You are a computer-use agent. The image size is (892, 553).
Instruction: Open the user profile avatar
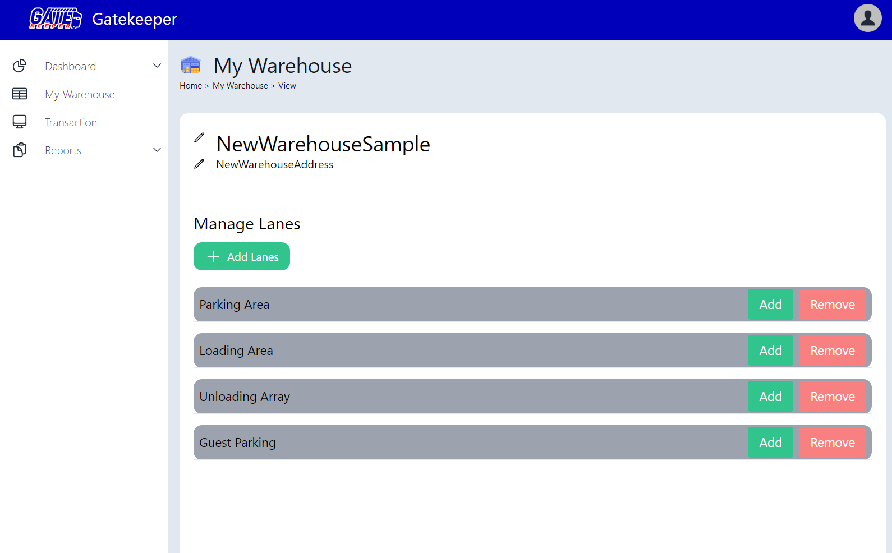click(x=867, y=19)
